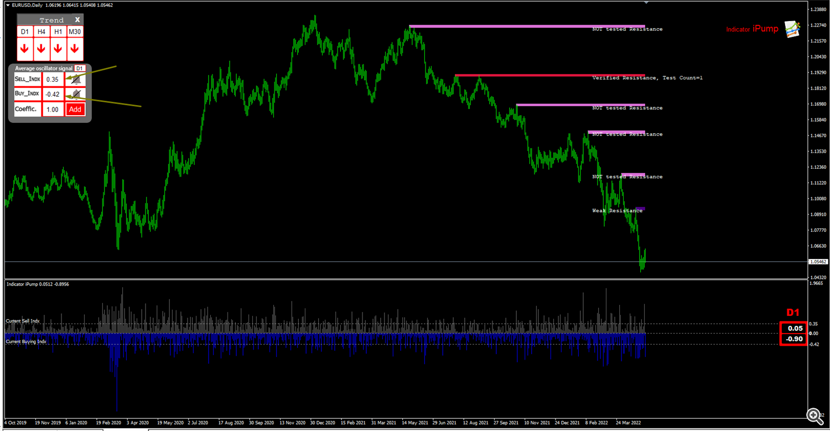Click the Sell_Indx value field 0.35
The height and width of the screenshot is (431, 830).
pyautogui.click(x=53, y=79)
